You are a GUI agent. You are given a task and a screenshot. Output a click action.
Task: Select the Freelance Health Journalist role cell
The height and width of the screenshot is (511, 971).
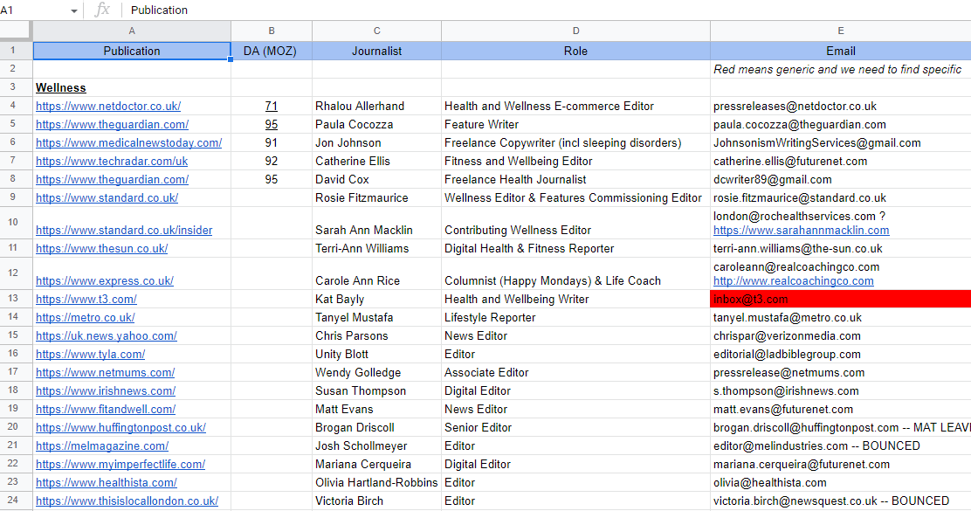point(576,180)
